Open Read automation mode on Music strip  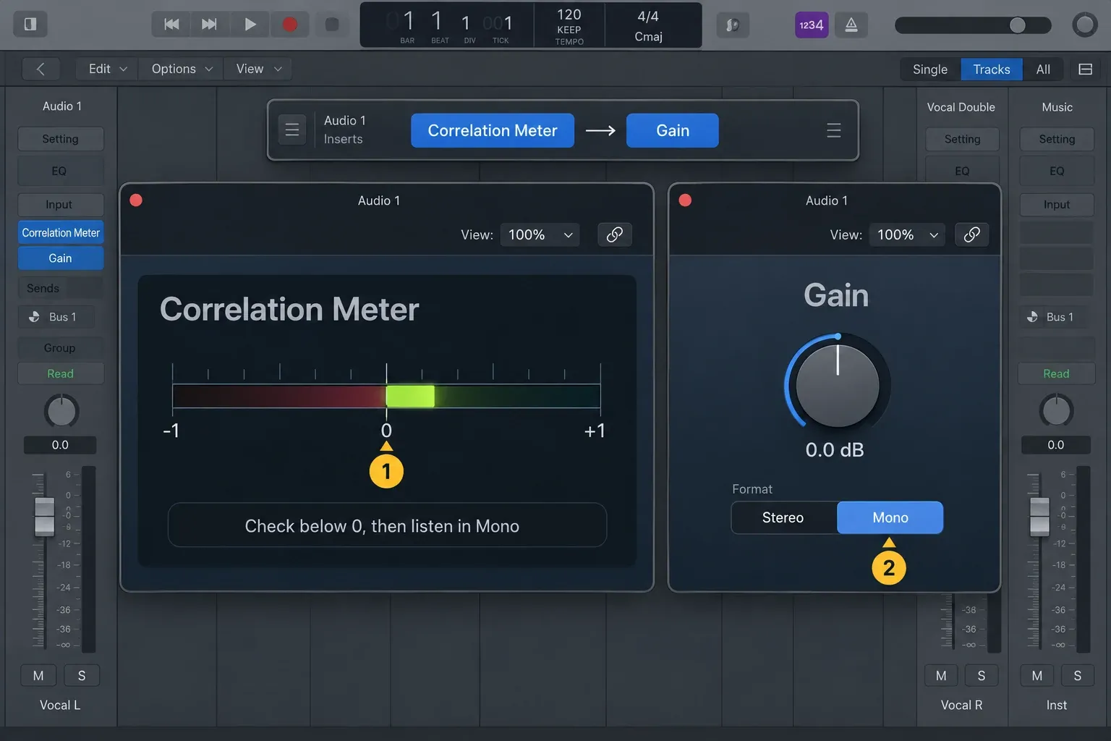tap(1056, 373)
